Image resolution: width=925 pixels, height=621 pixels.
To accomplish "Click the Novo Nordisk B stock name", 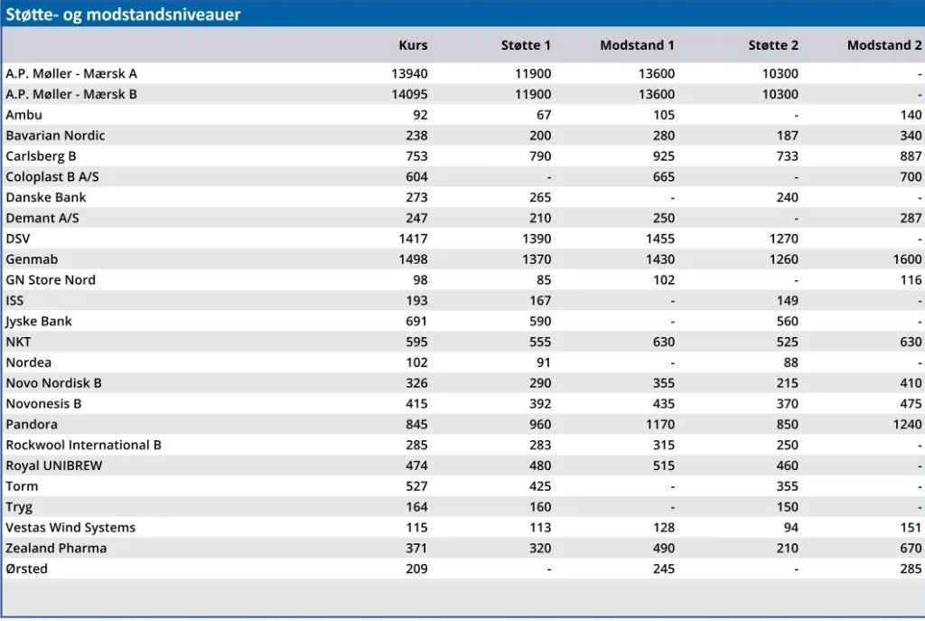I will tap(53, 383).
